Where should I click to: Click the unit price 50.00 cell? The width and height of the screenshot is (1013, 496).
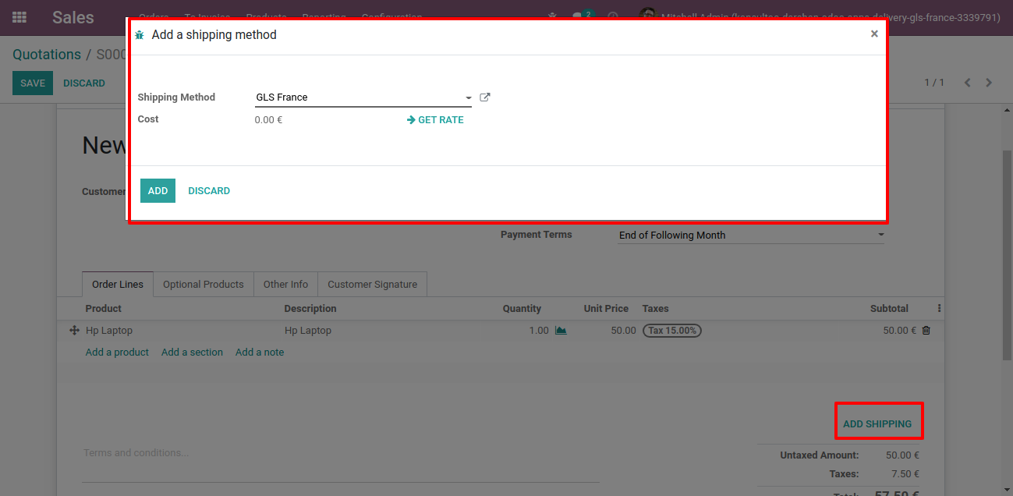tap(623, 331)
